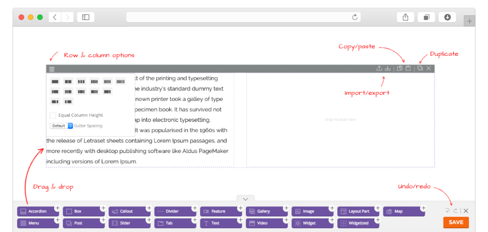The height and width of the screenshot is (232, 488).
Task: Open the browser share button
Action: pos(405,18)
